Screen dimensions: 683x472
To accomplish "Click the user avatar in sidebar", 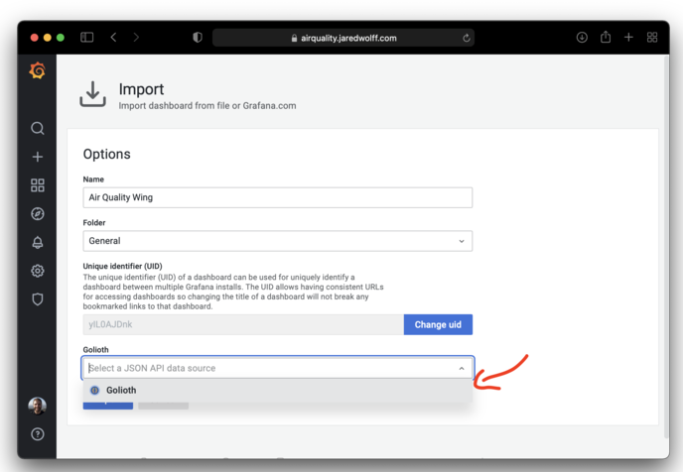I will (x=38, y=406).
